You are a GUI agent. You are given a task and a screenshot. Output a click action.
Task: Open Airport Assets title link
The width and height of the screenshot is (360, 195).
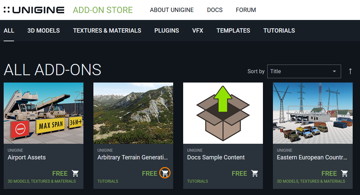[x=27, y=157]
